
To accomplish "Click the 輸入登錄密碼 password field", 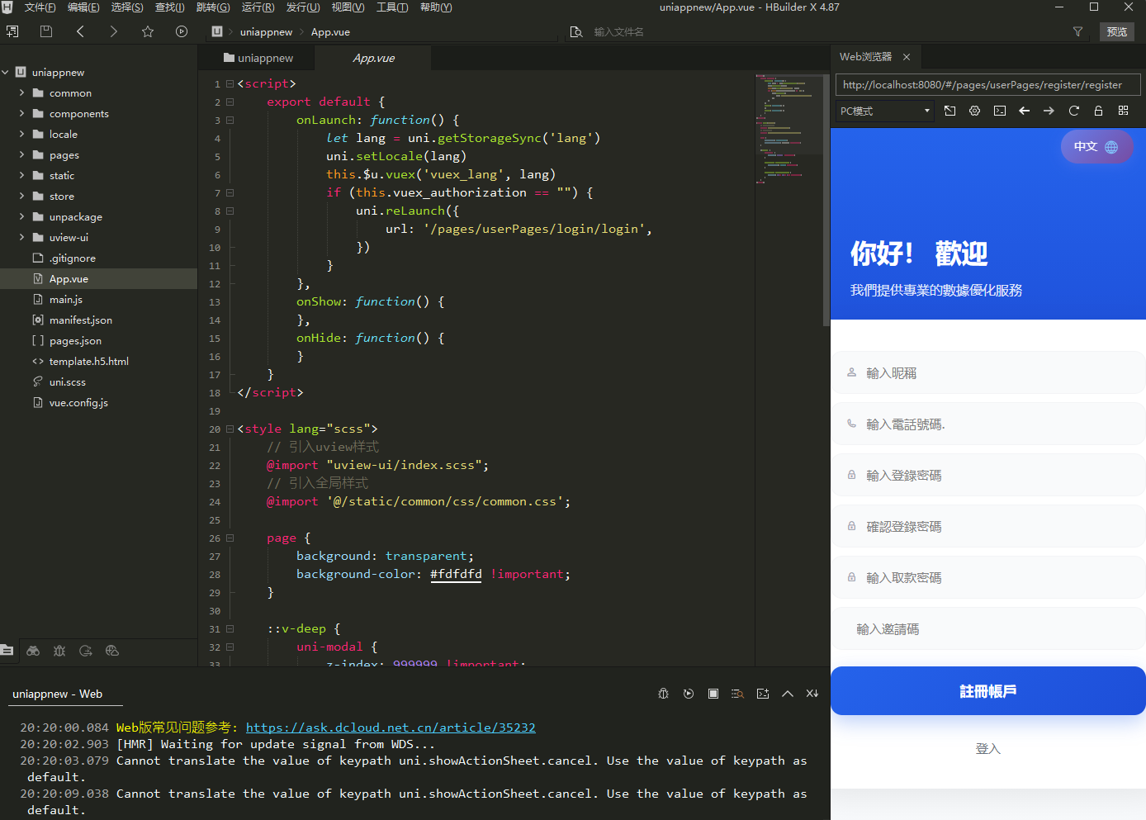I will pos(988,476).
